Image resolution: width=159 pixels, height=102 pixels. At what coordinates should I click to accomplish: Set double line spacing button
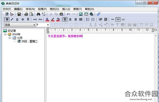click(123, 19)
